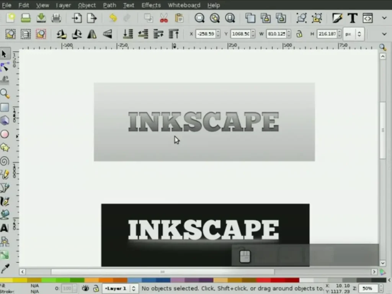Flip selection horizontally

92,34
